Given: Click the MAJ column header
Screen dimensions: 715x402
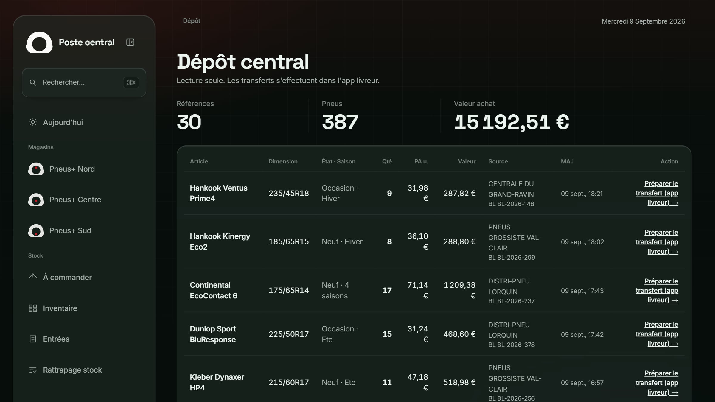Looking at the screenshot, I should coord(567,161).
